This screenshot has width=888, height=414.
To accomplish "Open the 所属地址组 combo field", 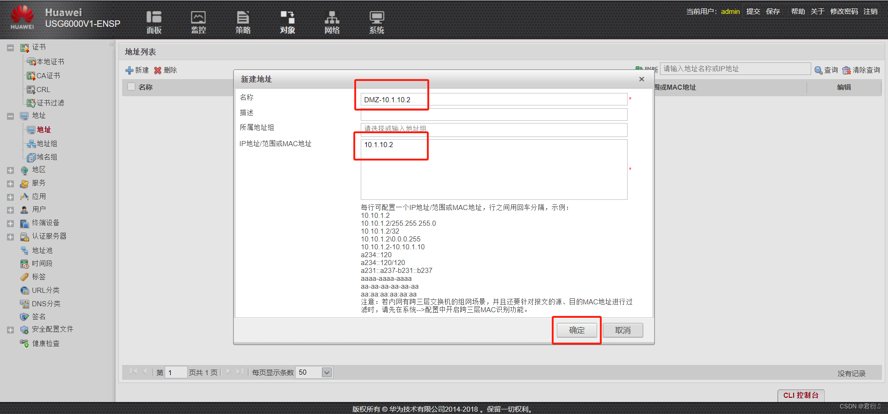I will pyautogui.click(x=494, y=129).
